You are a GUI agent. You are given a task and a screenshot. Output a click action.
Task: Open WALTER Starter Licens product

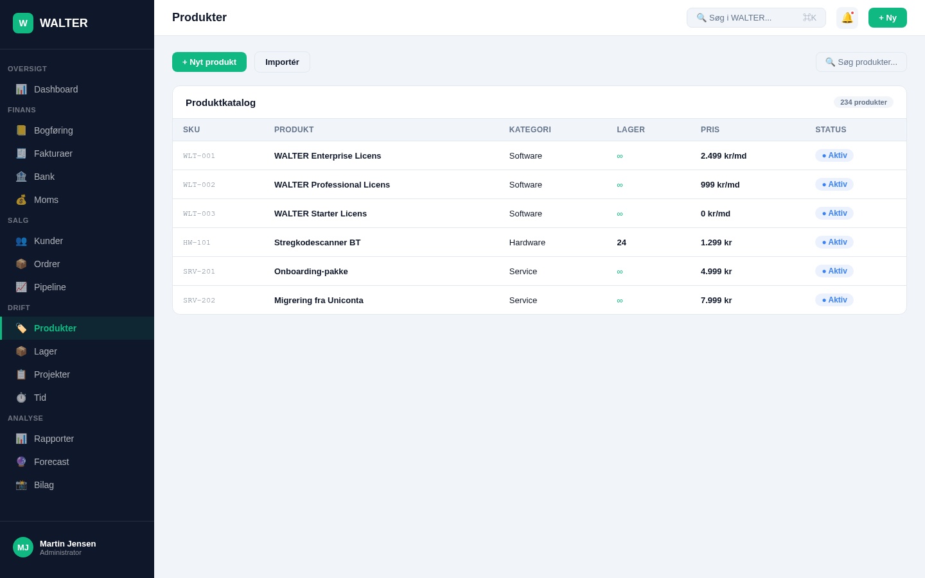(x=321, y=214)
